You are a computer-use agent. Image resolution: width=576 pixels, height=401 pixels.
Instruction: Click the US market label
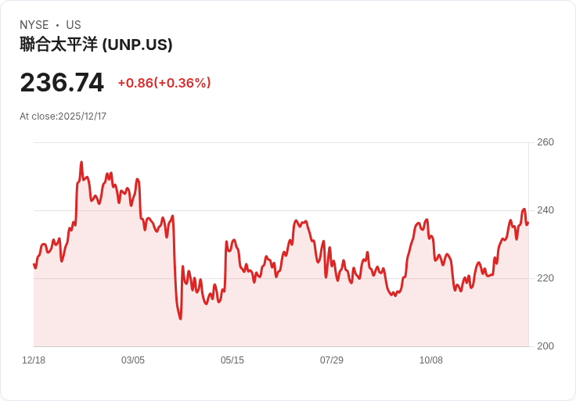coord(74,24)
